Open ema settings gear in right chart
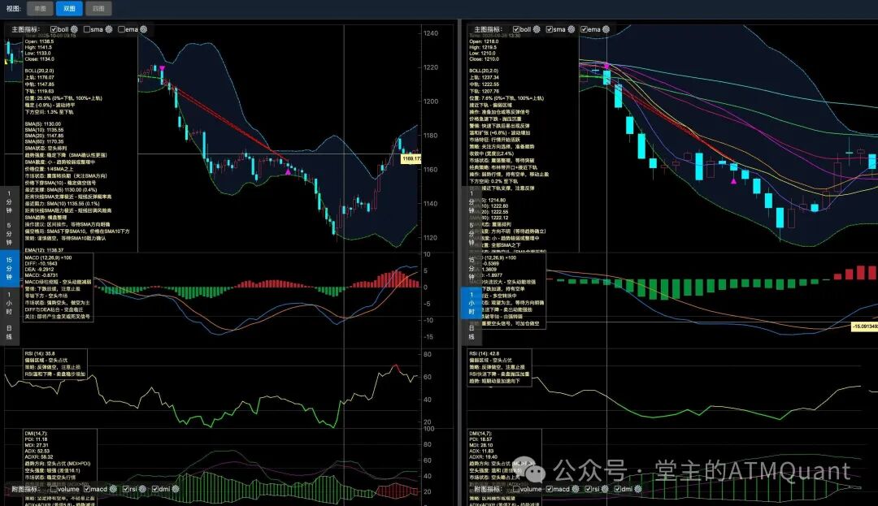878x506 pixels. (x=606, y=29)
